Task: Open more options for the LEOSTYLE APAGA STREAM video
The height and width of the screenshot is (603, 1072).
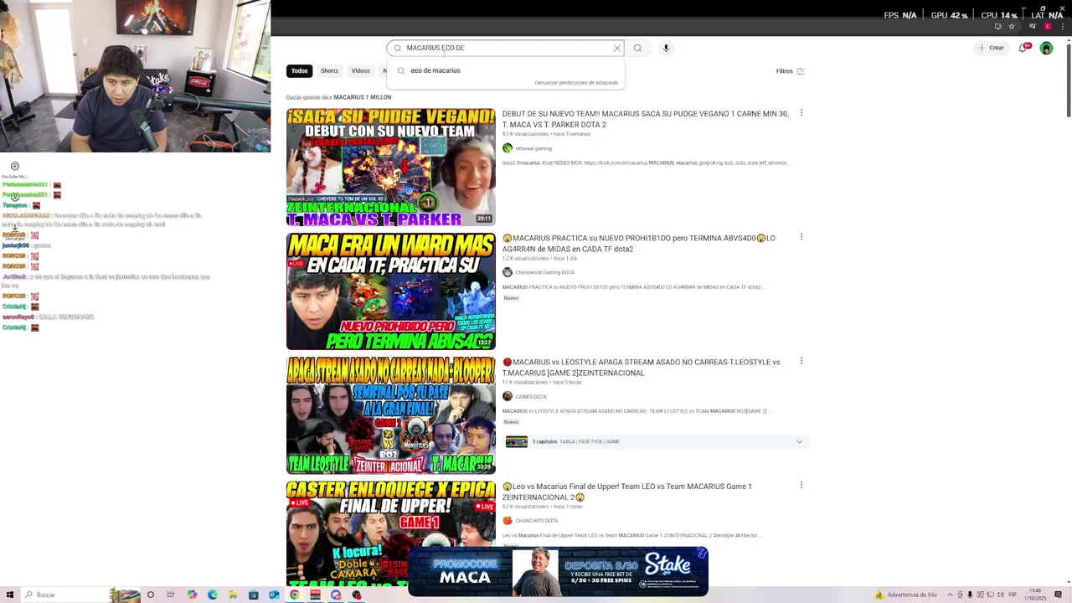Action: [801, 361]
